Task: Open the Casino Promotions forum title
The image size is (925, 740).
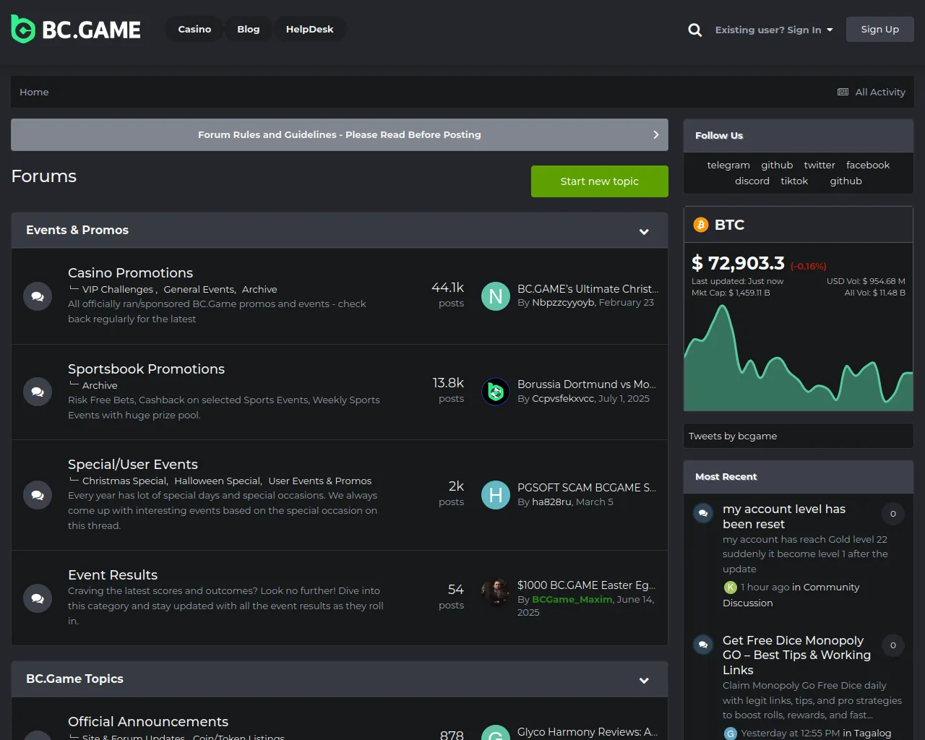Action: tap(130, 272)
